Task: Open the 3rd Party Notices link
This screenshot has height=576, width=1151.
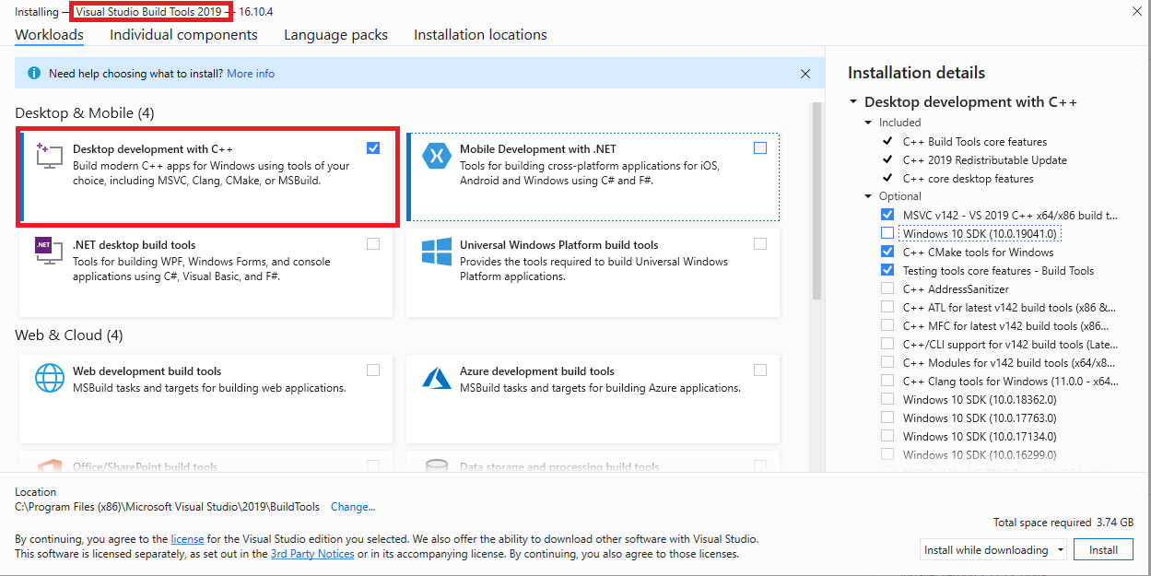Action: pyautogui.click(x=312, y=554)
